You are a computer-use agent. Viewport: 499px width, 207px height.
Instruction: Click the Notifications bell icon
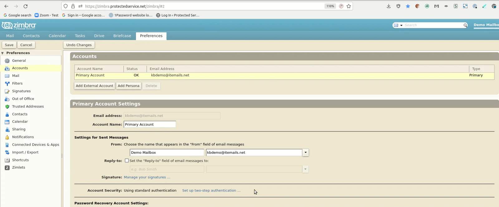click(7, 137)
